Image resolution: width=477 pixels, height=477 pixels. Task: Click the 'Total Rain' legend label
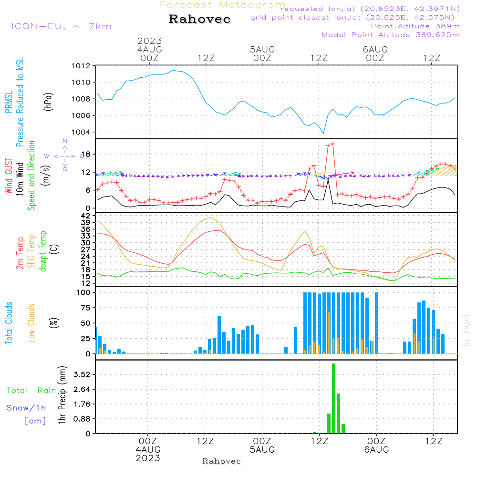point(31,391)
